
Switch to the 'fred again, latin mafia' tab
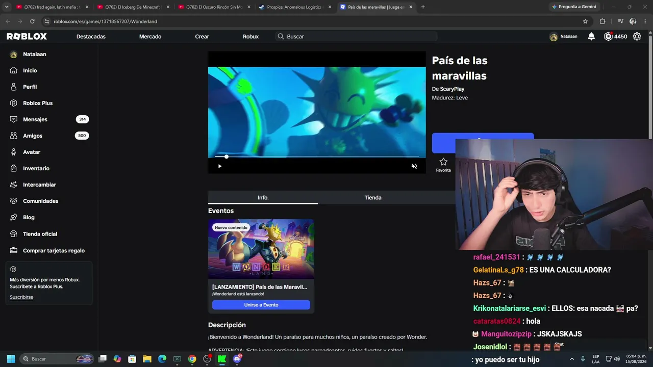(x=52, y=7)
